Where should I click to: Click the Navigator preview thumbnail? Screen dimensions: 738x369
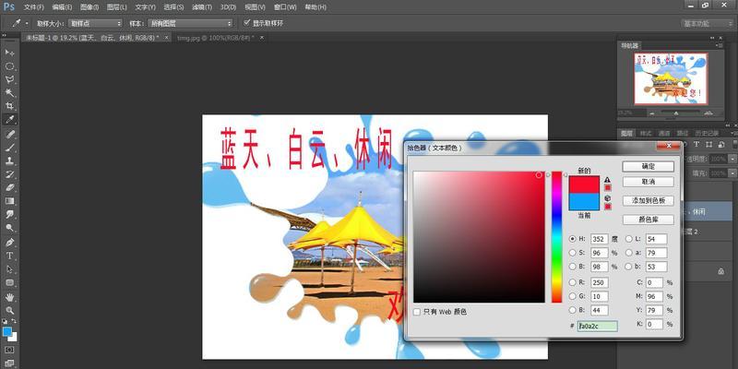click(x=671, y=78)
